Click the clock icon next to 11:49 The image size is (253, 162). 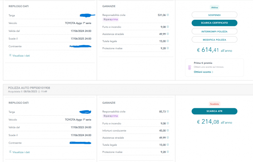tap(39, 92)
